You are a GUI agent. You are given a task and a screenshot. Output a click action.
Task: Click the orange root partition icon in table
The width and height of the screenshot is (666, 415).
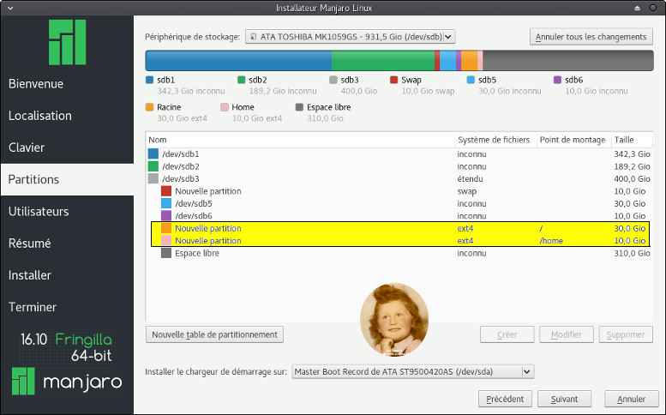(166, 229)
